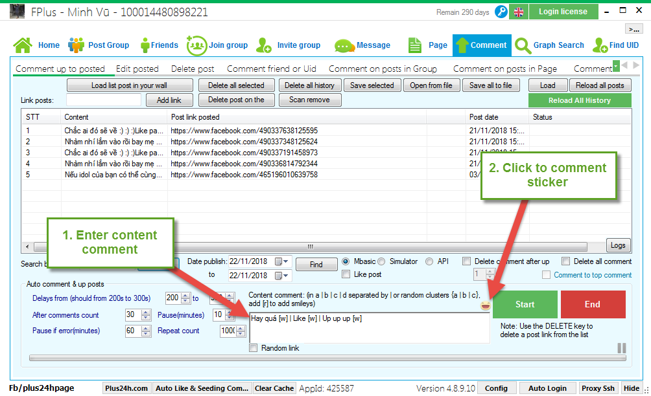This screenshot has width=651, height=396.
Task: Click the Find UID person icon
Action: pos(600,45)
